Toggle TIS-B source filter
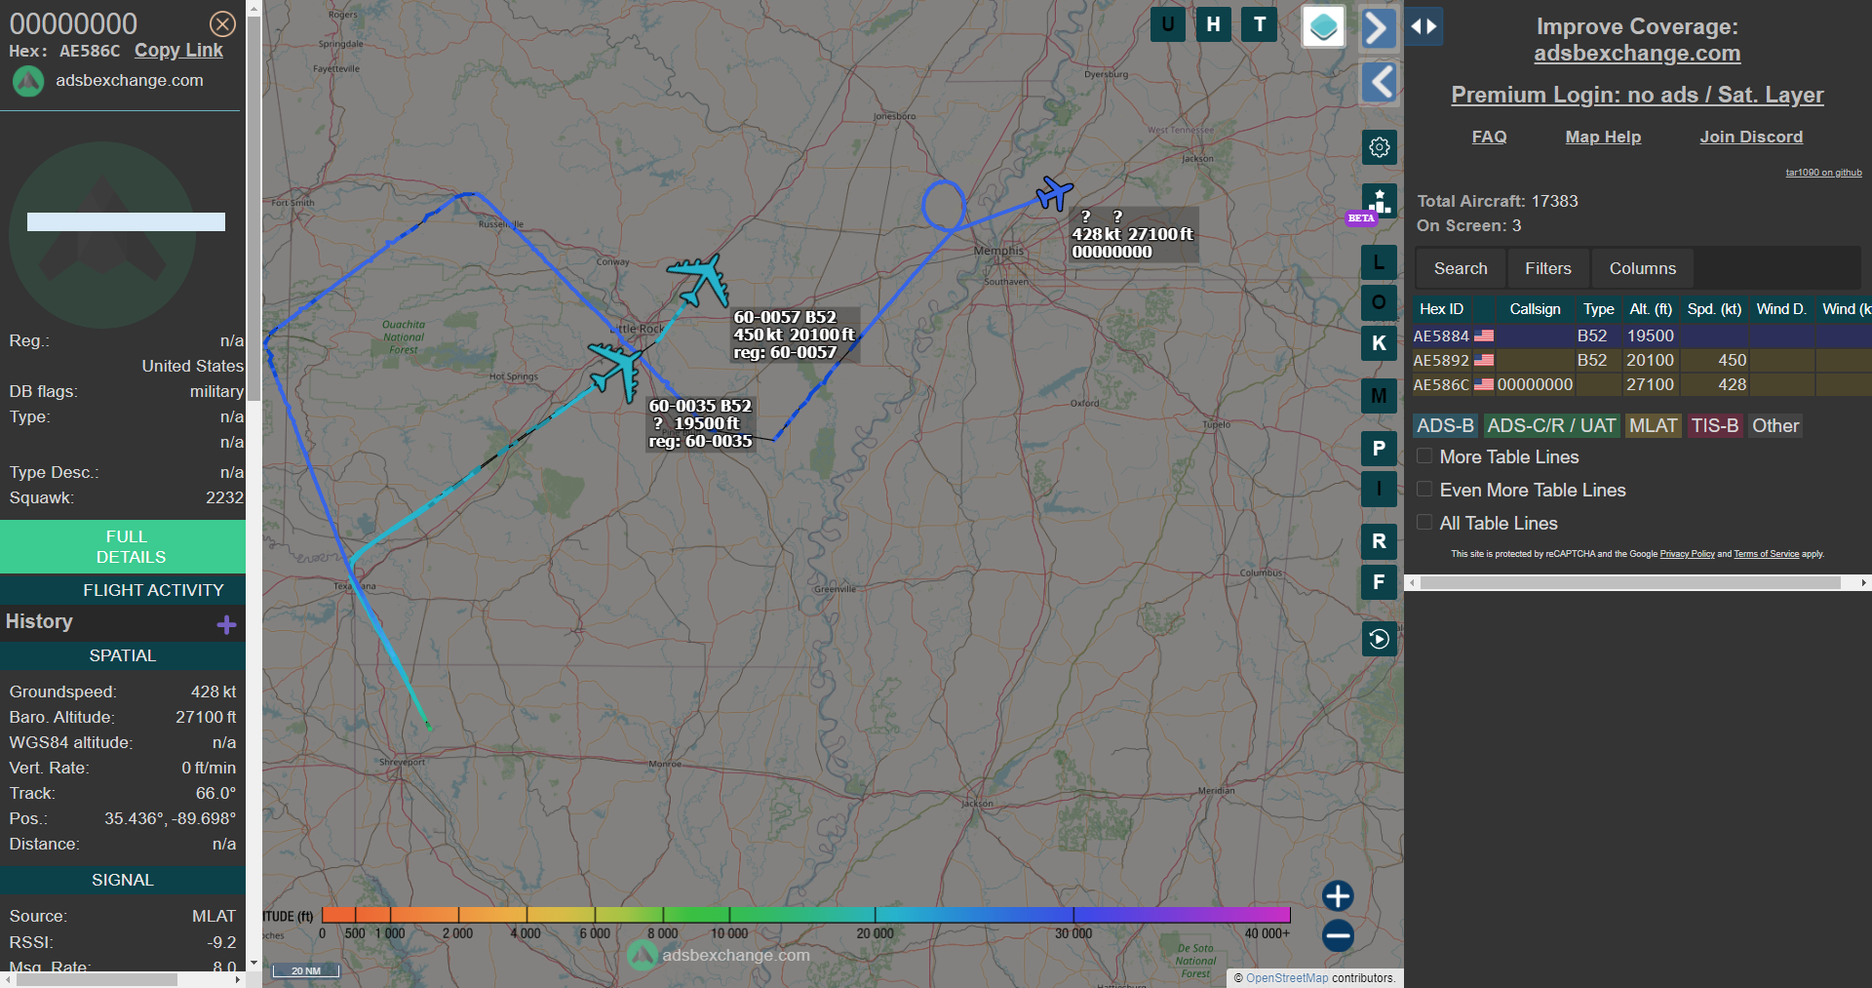Image resolution: width=1872 pixels, height=988 pixels. tap(1714, 425)
